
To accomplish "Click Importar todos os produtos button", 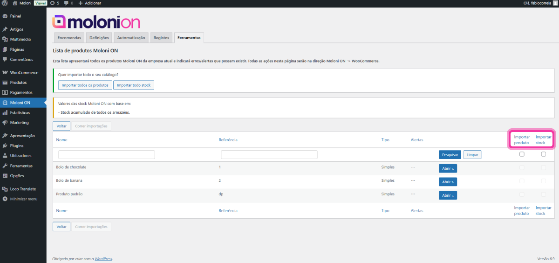I will pos(85,85).
